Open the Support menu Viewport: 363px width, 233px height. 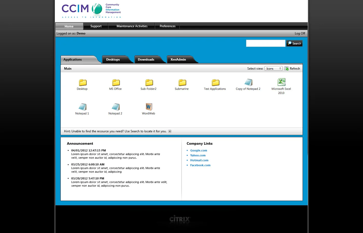pyautogui.click(x=96, y=26)
